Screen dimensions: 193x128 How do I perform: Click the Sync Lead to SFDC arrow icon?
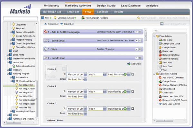(x=160, y=104)
